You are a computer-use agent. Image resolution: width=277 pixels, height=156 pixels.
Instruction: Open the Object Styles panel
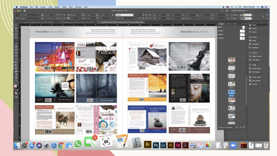click(x=256, y=56)
